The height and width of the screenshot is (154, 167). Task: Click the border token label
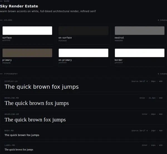click(x=119, y=60)
